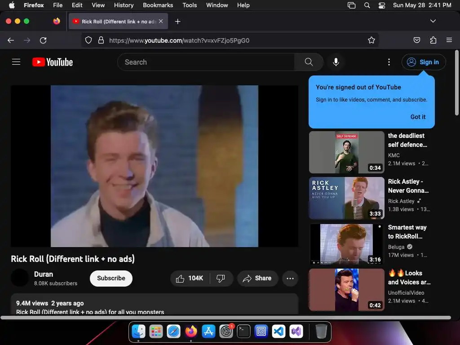Go to YouTube home via logo

53,62
